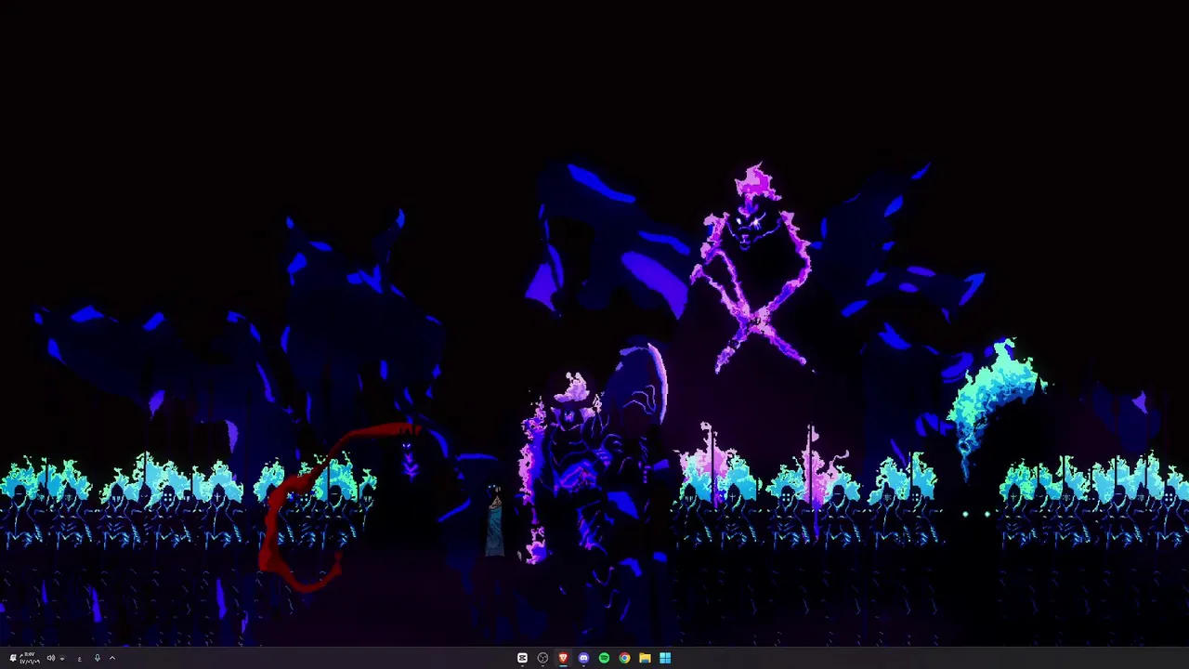Image resolution: width=1189 pixels, height=669 pixels.
Task: Open Spotify from the taskbar
Action: 604,658
